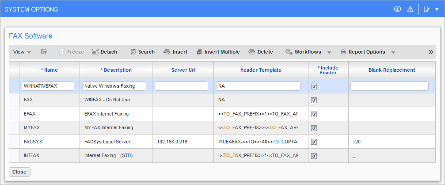Click the Header Template column header
This screenshot has height=185, width=445.
tap(261, 70)
